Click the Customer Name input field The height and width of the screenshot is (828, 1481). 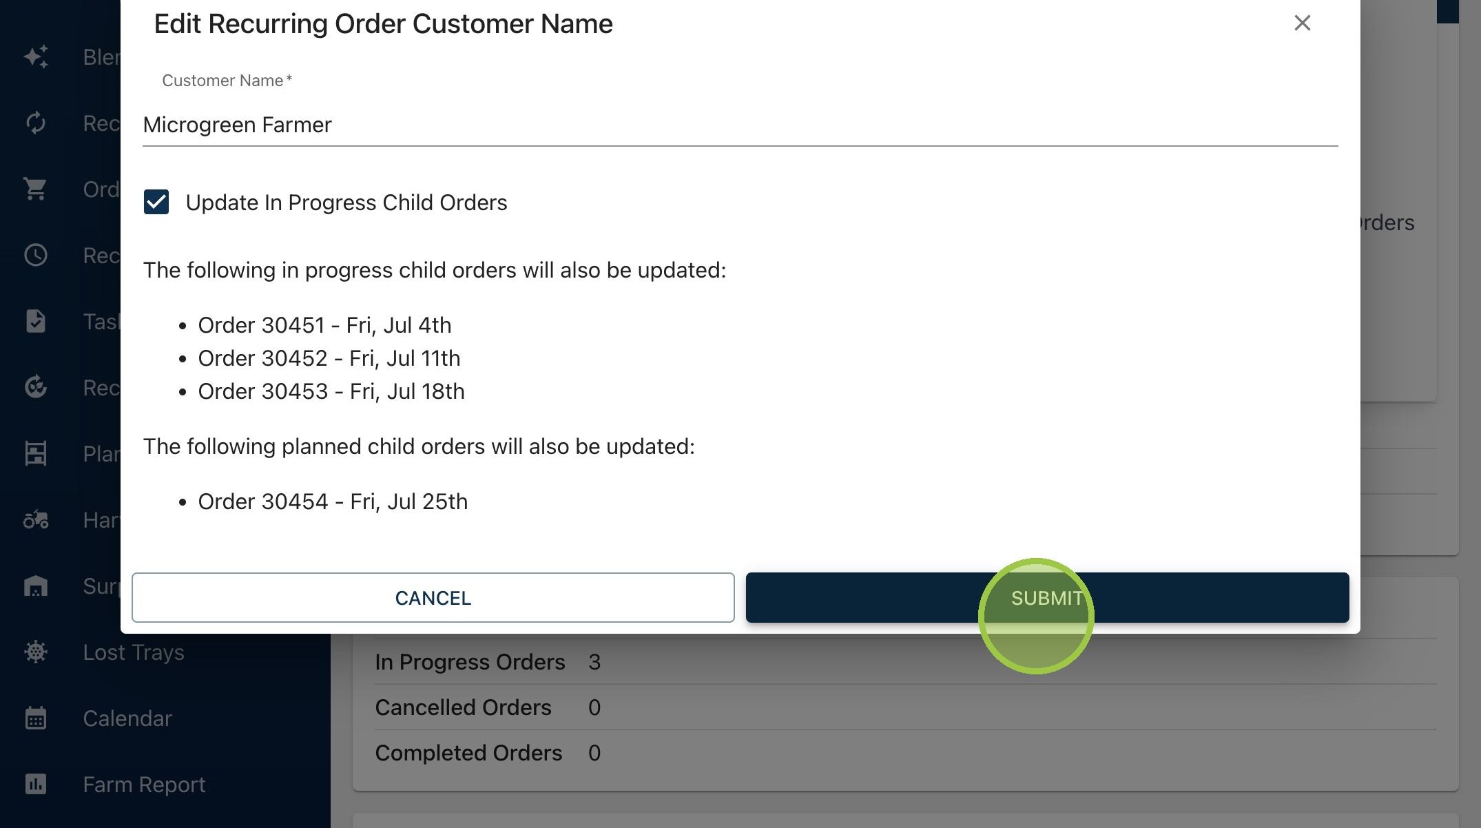coord(740,125)
